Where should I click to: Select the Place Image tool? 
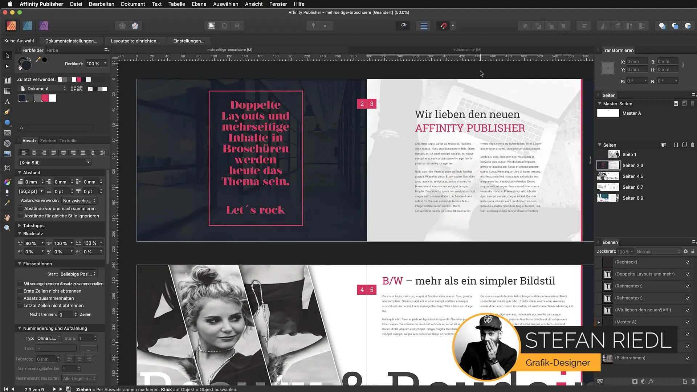pyautogui.click(x=7, y=154)
